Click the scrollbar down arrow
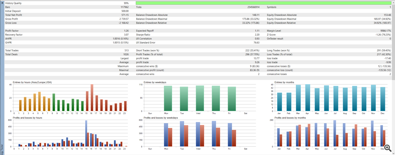This screenshot has height=155, width=395. (393, 153)
